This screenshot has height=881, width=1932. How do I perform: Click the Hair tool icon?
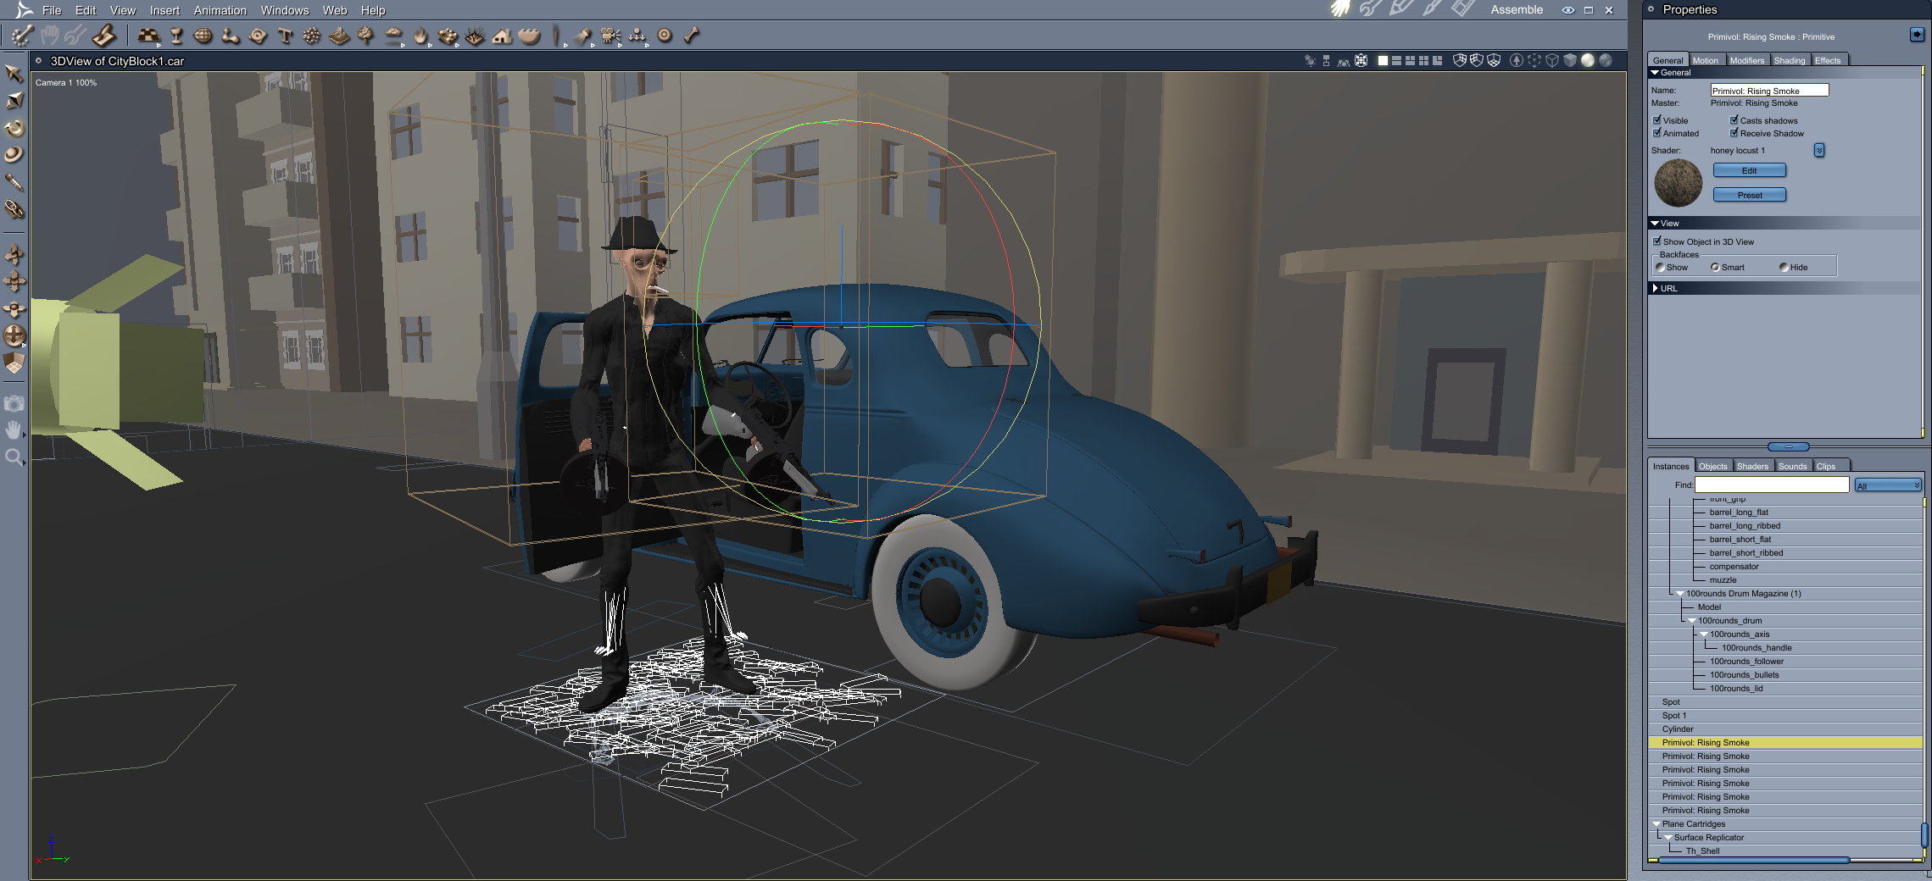pyautogui.click(x=475, y=36)
